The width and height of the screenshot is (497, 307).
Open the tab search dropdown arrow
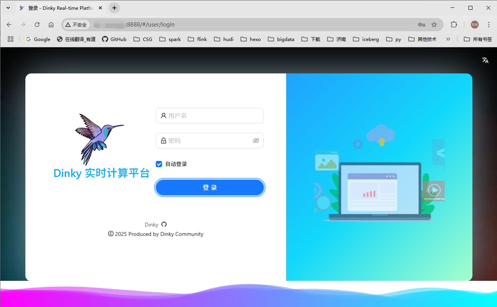pyautogui.click(x=8, y=8)
